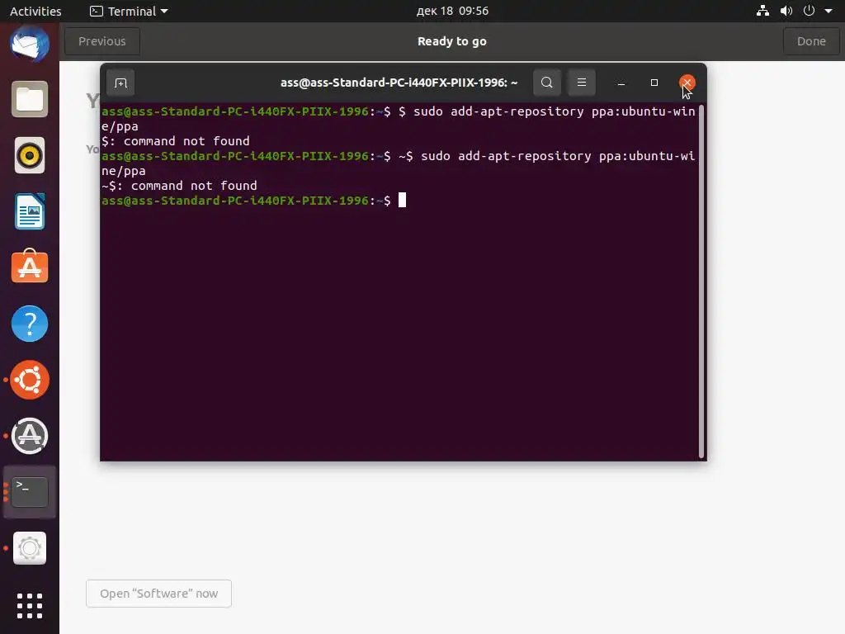
Task: Click the terminal title bar text
Action: pos(399,83)
